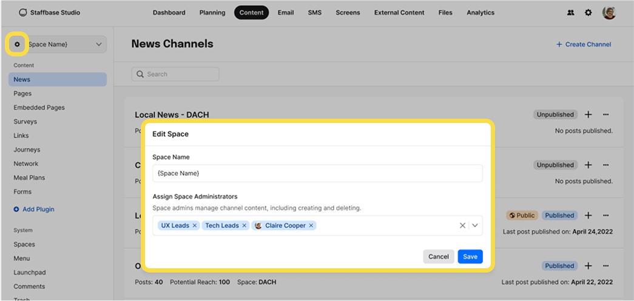Expand the space selector dropdown
Viewport: 634px width, 301px height.
pos(99,44)
